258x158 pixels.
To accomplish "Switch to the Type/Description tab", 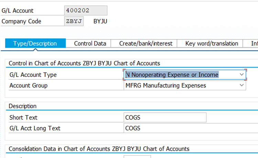I will pos(35,43).
